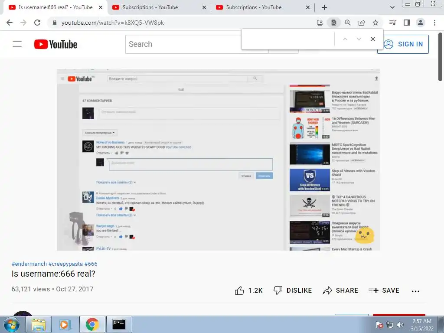Open Chrome's three-dot menu

434,23
